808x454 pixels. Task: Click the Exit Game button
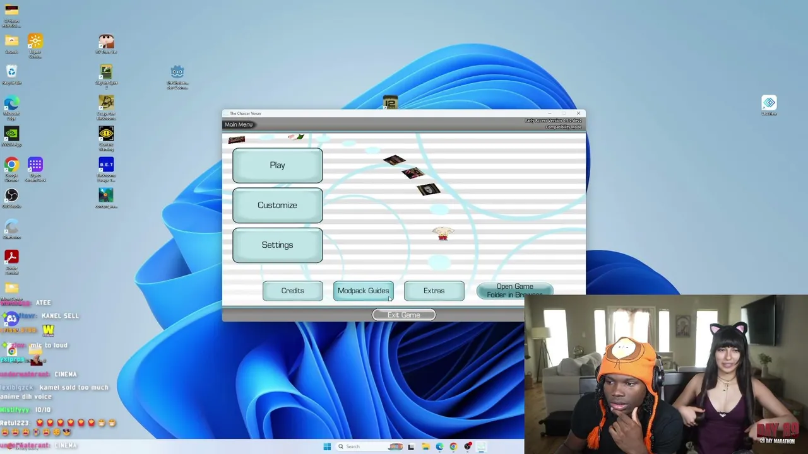pyautogui.click(x=403, y=315)
